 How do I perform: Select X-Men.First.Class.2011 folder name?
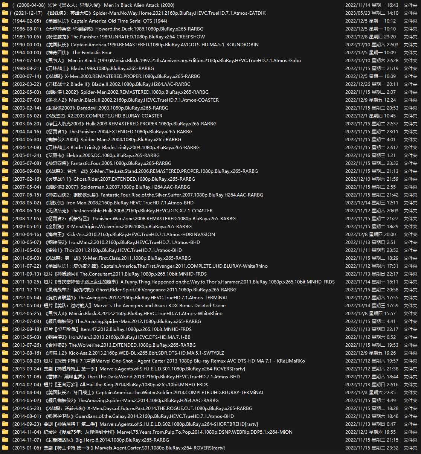pos(101,258)
